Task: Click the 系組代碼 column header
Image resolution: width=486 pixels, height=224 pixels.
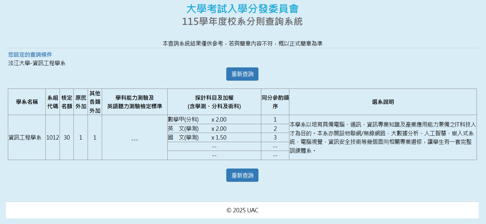Action: coord(53,102)
